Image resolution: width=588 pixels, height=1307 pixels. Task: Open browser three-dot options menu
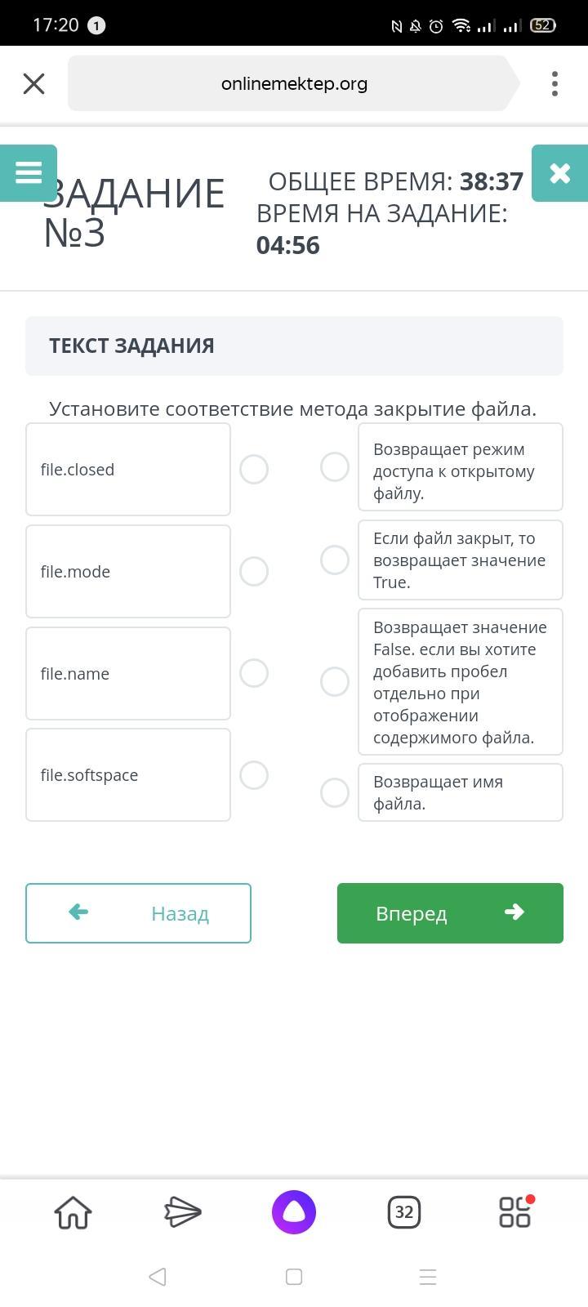click(555, 83)
